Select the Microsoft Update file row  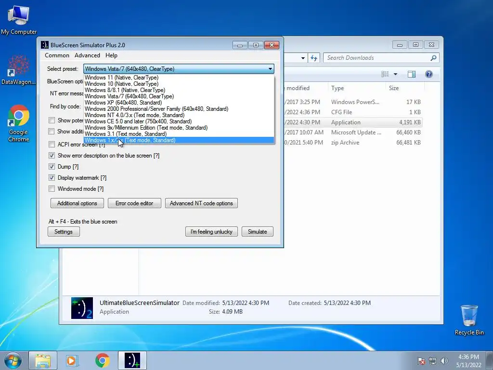tap(352, 132)
